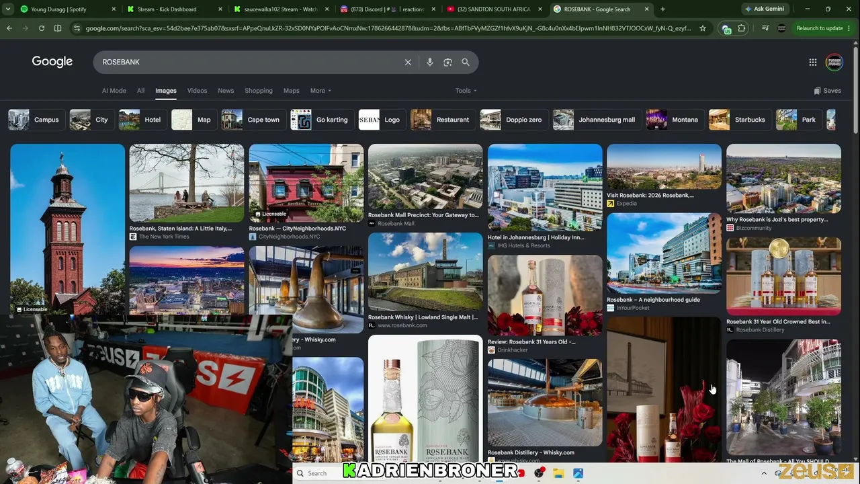Viewport: 860px width, 484px height.
Task: Switch to the Discord browser tab
Action: click(387, 9)
